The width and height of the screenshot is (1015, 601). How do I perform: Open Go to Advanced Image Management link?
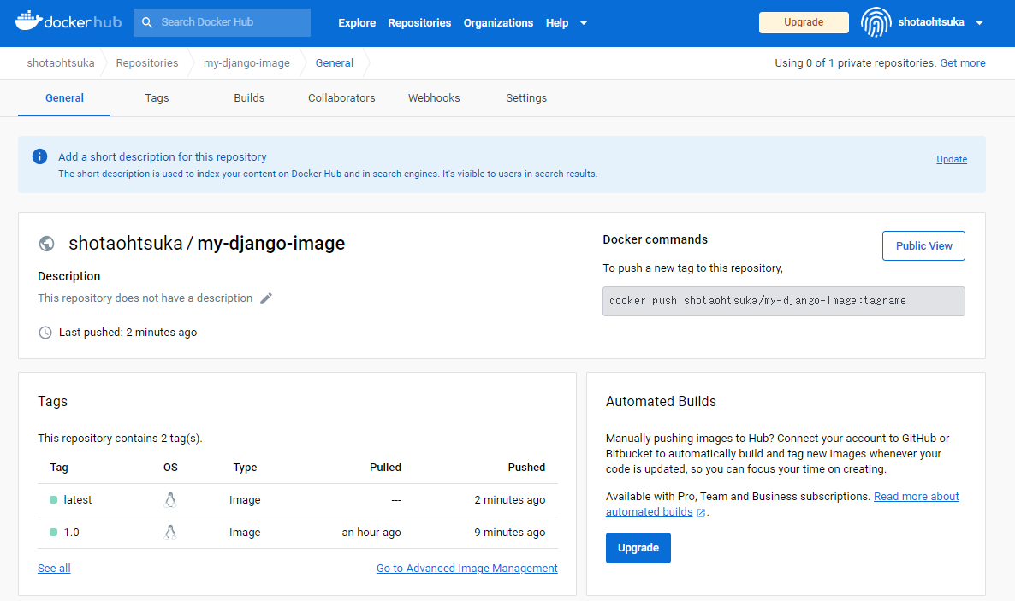pos(466,568)
